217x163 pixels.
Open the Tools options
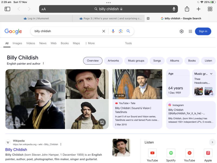pos(128,43)
